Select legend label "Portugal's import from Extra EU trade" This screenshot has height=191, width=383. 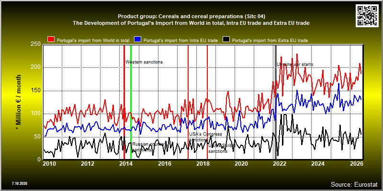point(270,41)
